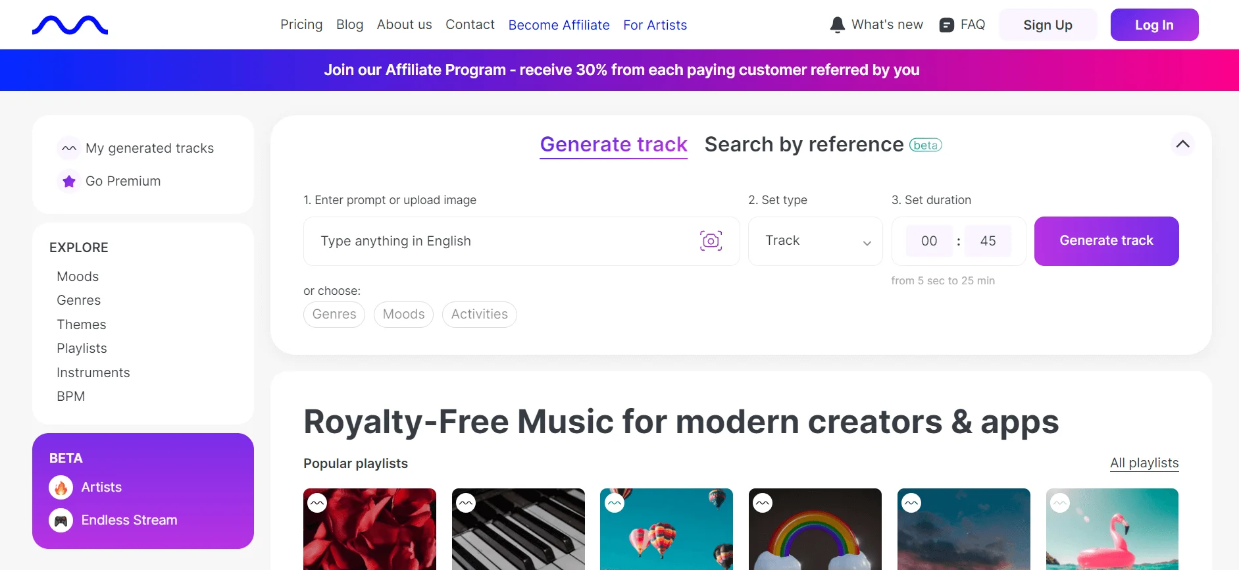Focus the prompt text input field
The width and height of the screenshot is (1239, 570).
500,241
